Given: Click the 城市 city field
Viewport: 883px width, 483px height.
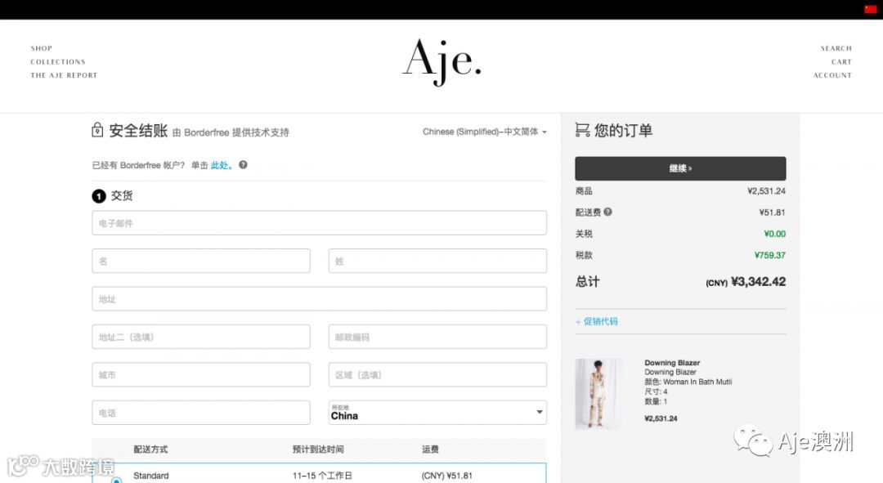Looking at the screenshot, I should [x=201, y=375].
